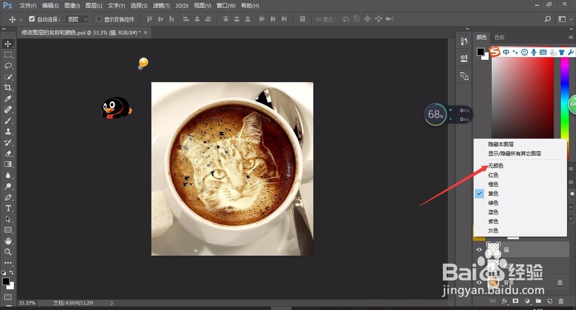Align top edges in options bar

(149, 19)
